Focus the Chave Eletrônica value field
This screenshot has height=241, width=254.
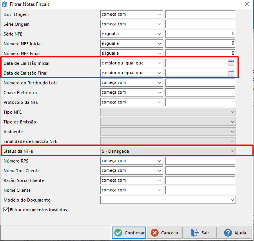200,92
